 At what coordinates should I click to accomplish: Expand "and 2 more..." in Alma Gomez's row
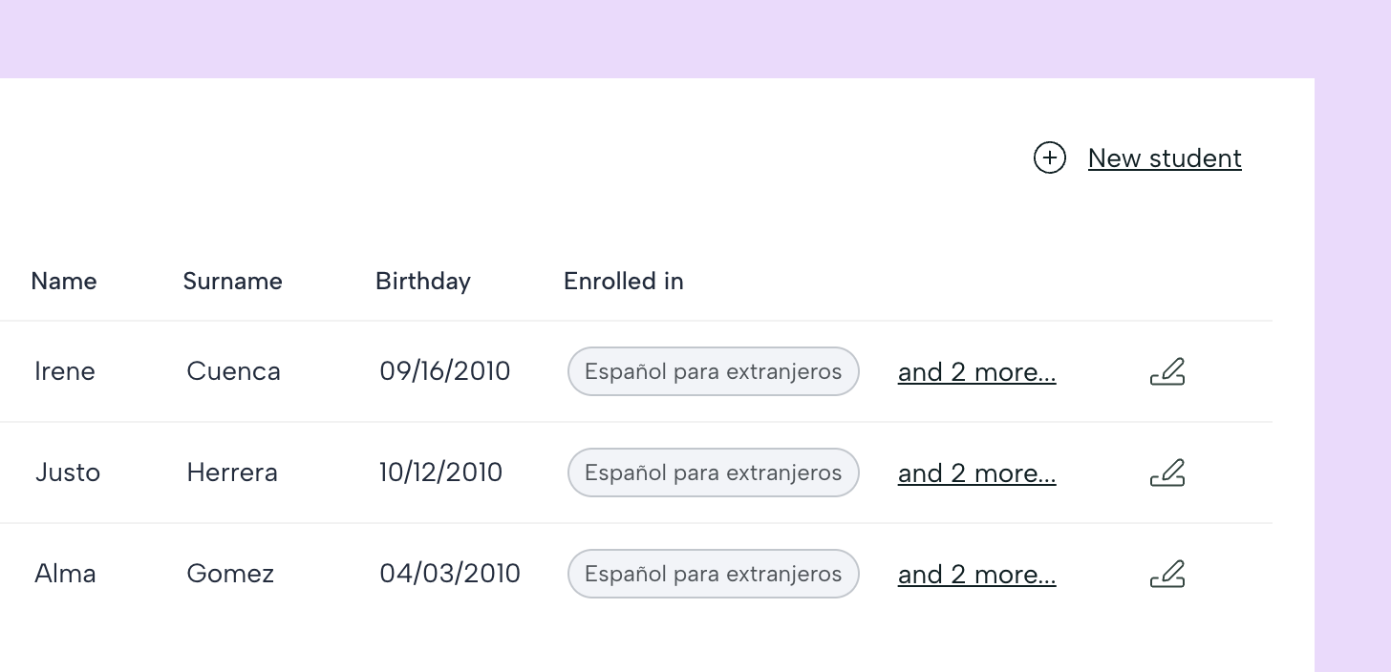click(x=976, y=574)
